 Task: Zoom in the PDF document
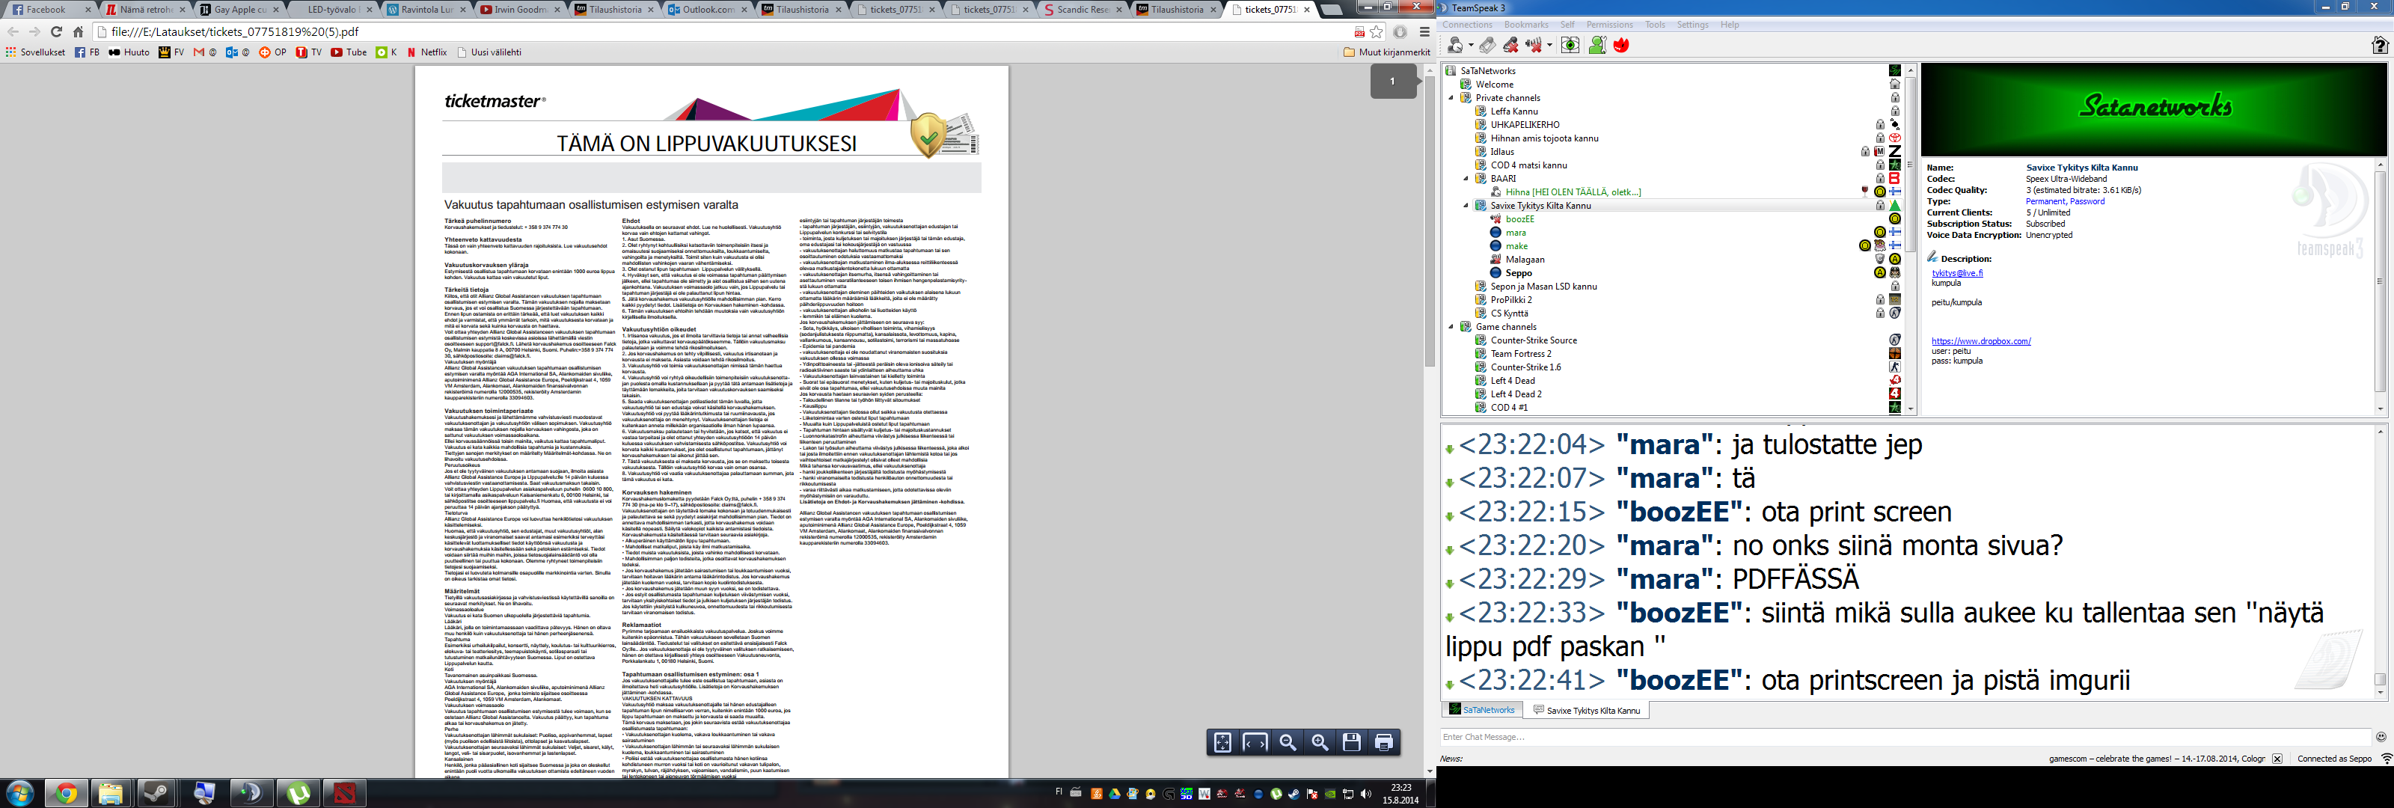[x=1320, y=742]
